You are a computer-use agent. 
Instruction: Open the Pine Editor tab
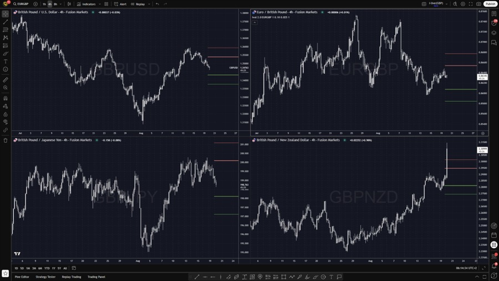[x=22, y=277]
